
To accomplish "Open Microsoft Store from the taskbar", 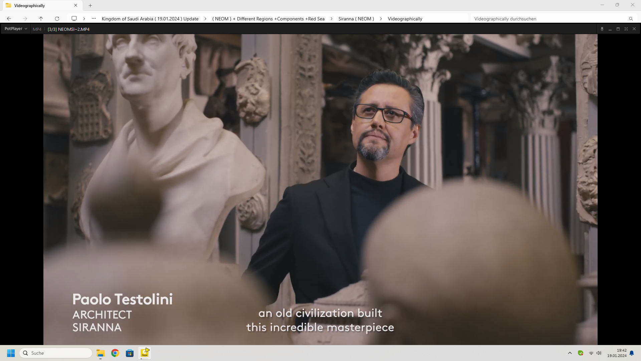I will [130, 353].
